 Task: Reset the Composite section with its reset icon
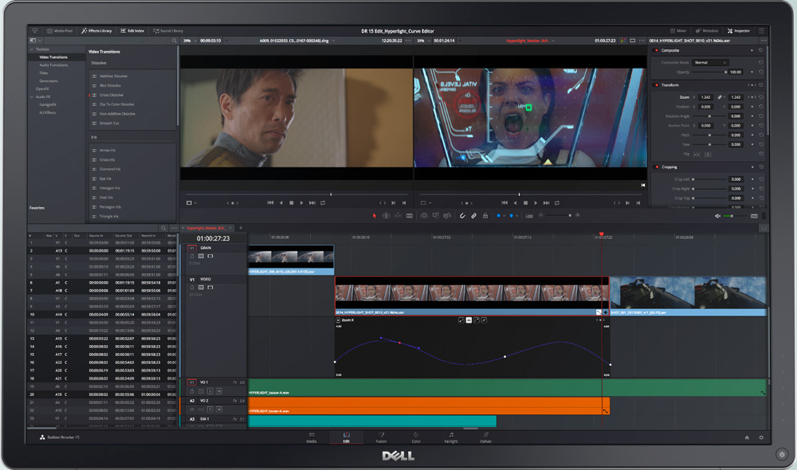(761, 50)
